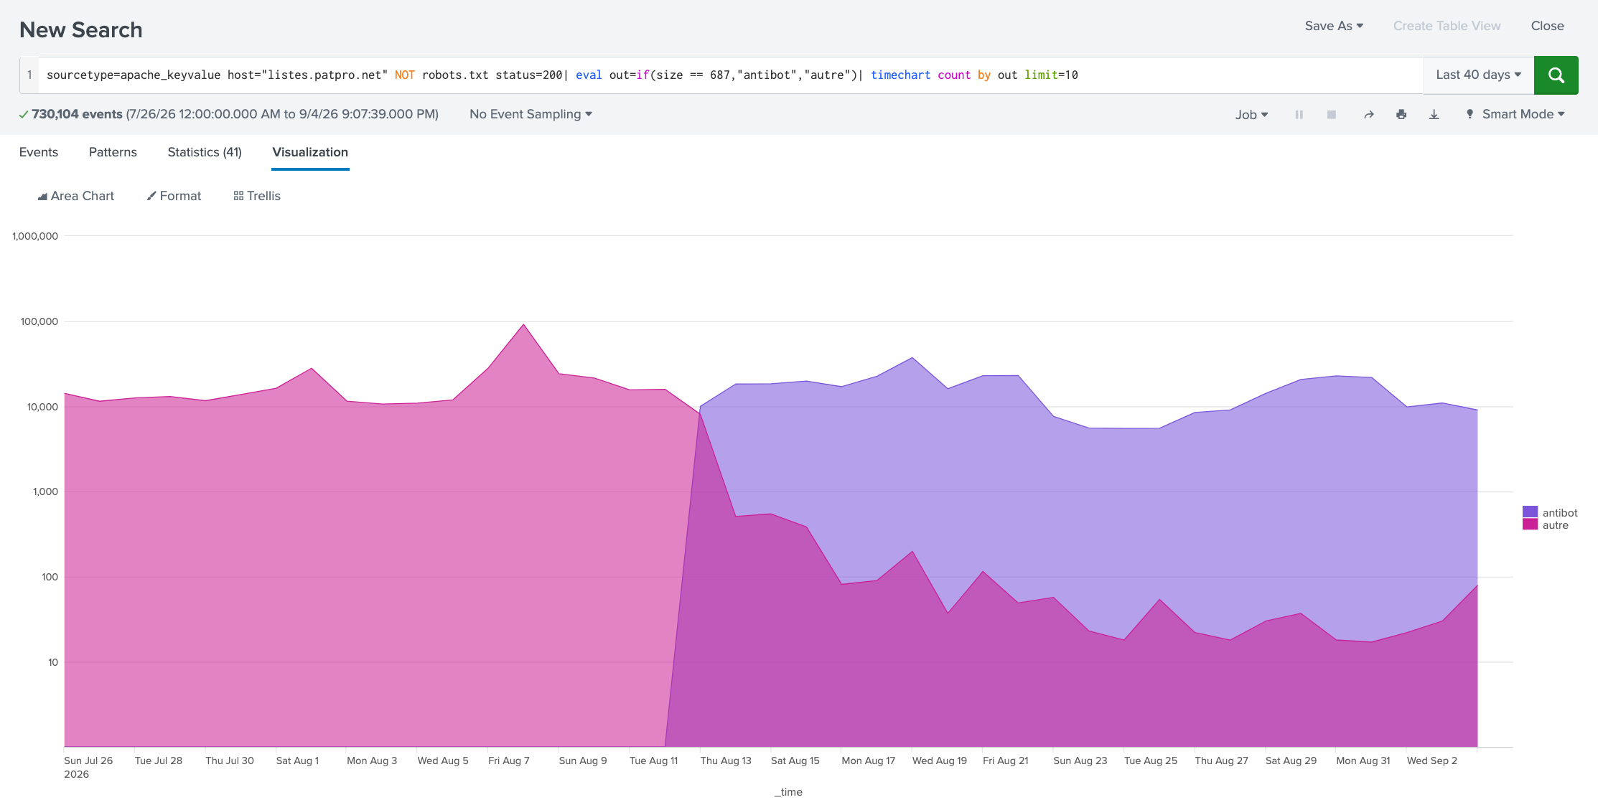Run the search with the green magnifier button
Viewport: 1598px width, 810px height.
(x=1556, y=75)
